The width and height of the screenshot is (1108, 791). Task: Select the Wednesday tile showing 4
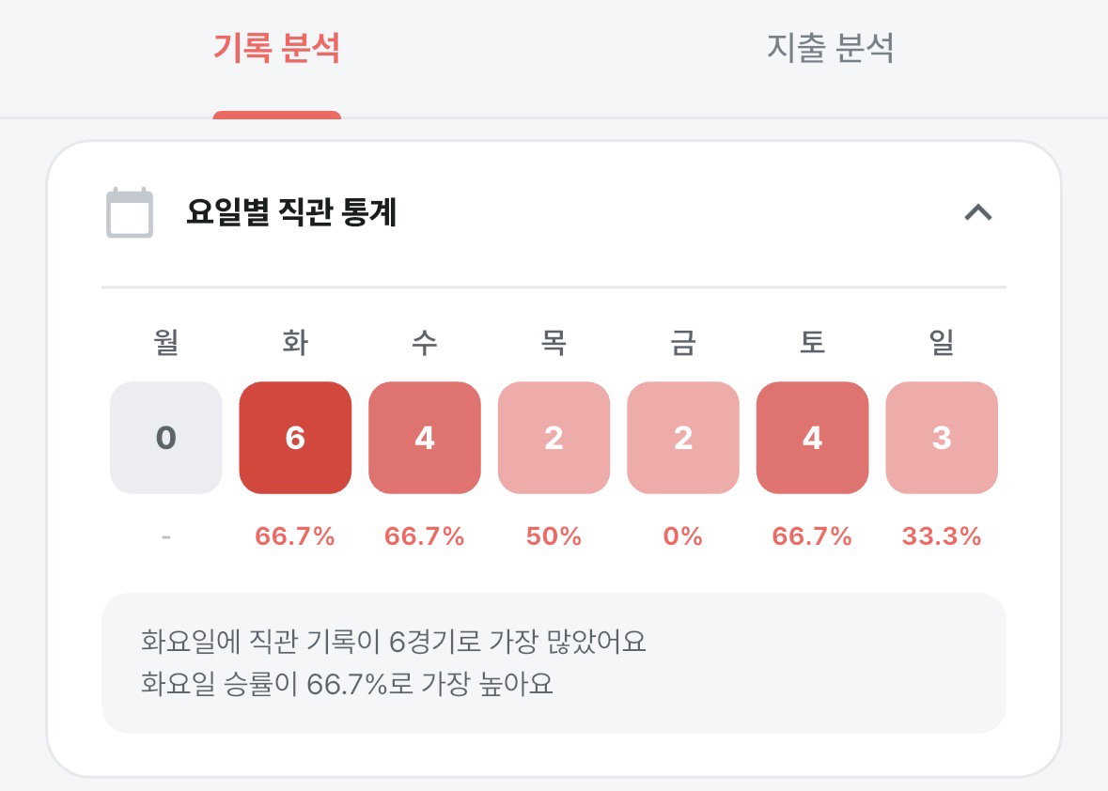(x=425, y=438)
